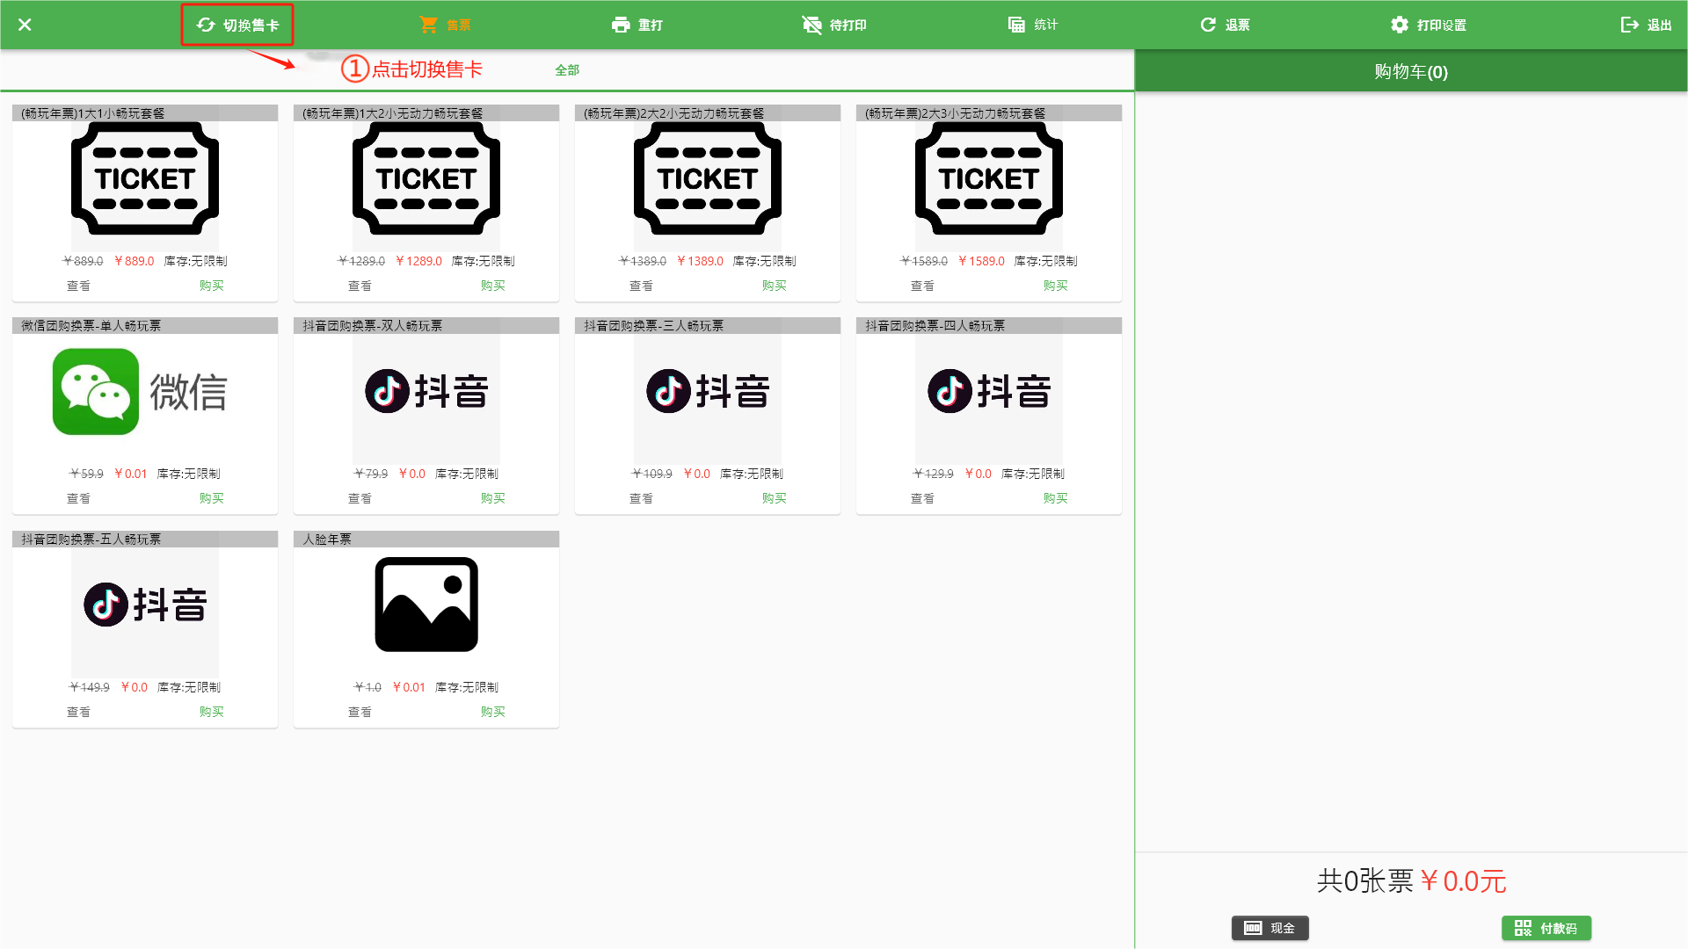Click ticket image of 2大3小无动力畅玩套餐
The height and width of the screenshot is (949, 1688).
989,178
